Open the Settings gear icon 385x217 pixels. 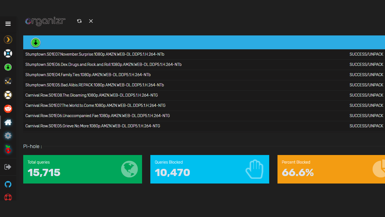click(8, 136)
